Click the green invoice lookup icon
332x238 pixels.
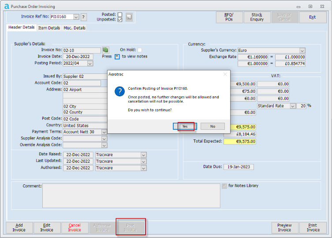click(x=105, y=50)
